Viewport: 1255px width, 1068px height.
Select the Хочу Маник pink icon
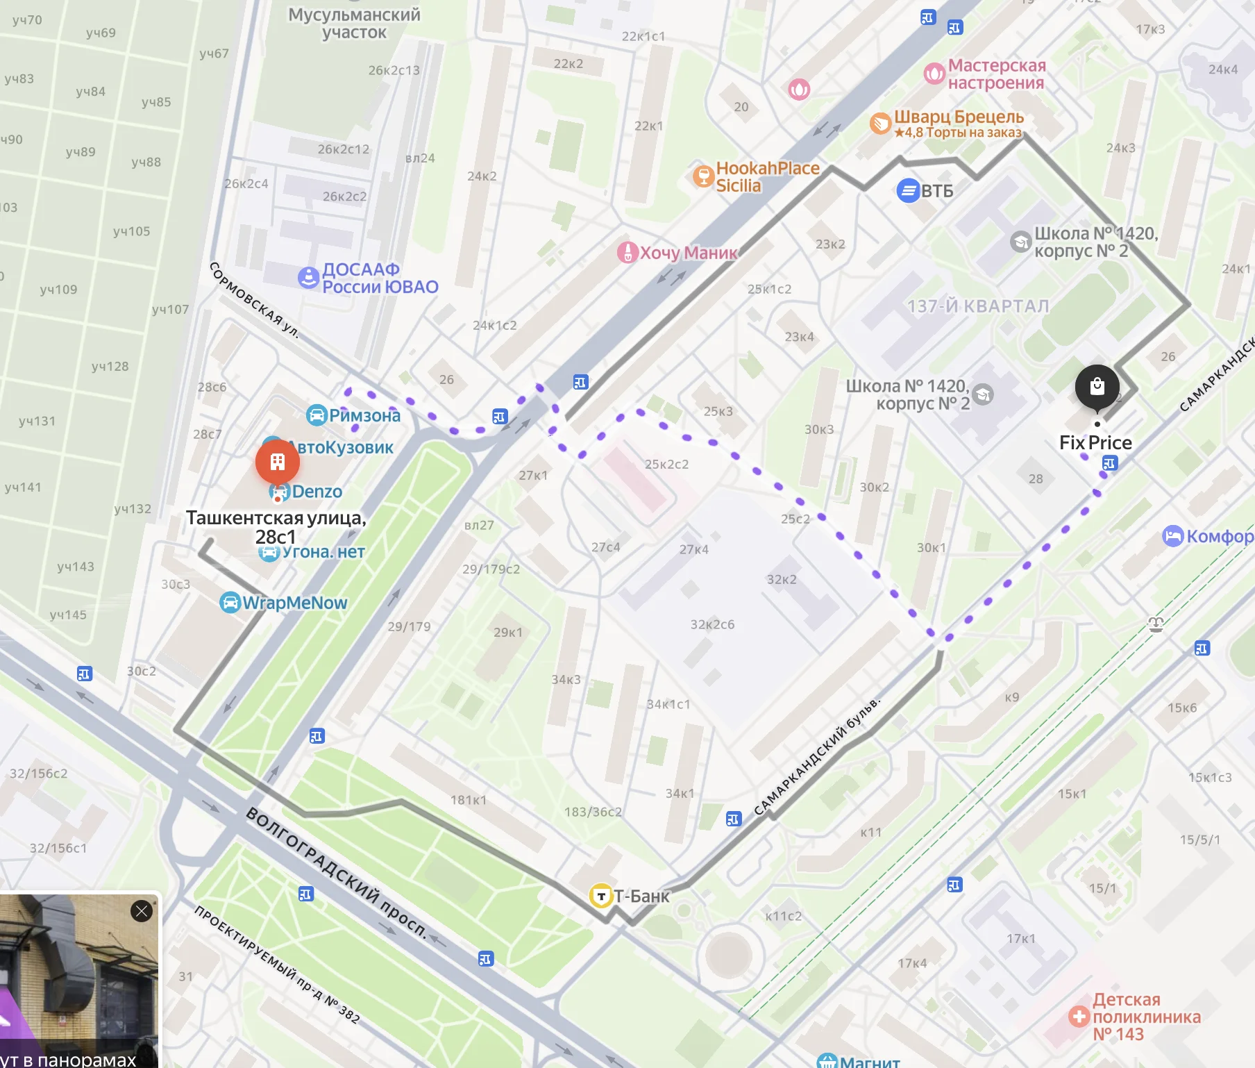(627, 252)
